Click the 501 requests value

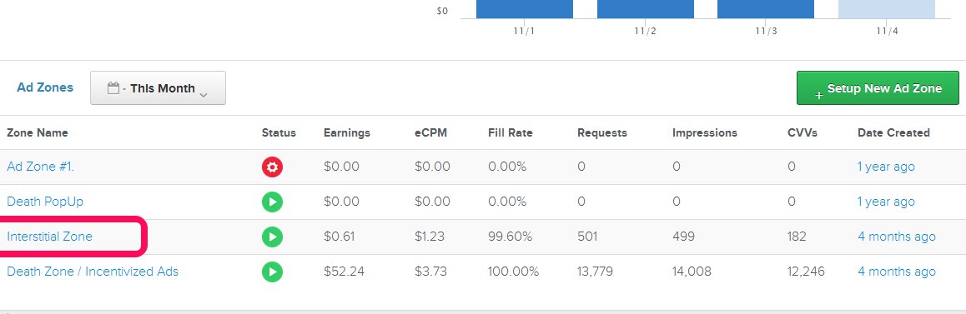pyautogui.click(x=587, y=237)
